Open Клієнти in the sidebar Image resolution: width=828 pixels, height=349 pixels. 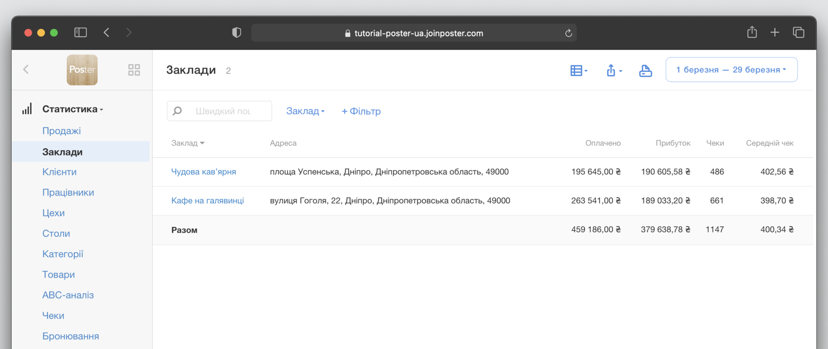[59, 172]
